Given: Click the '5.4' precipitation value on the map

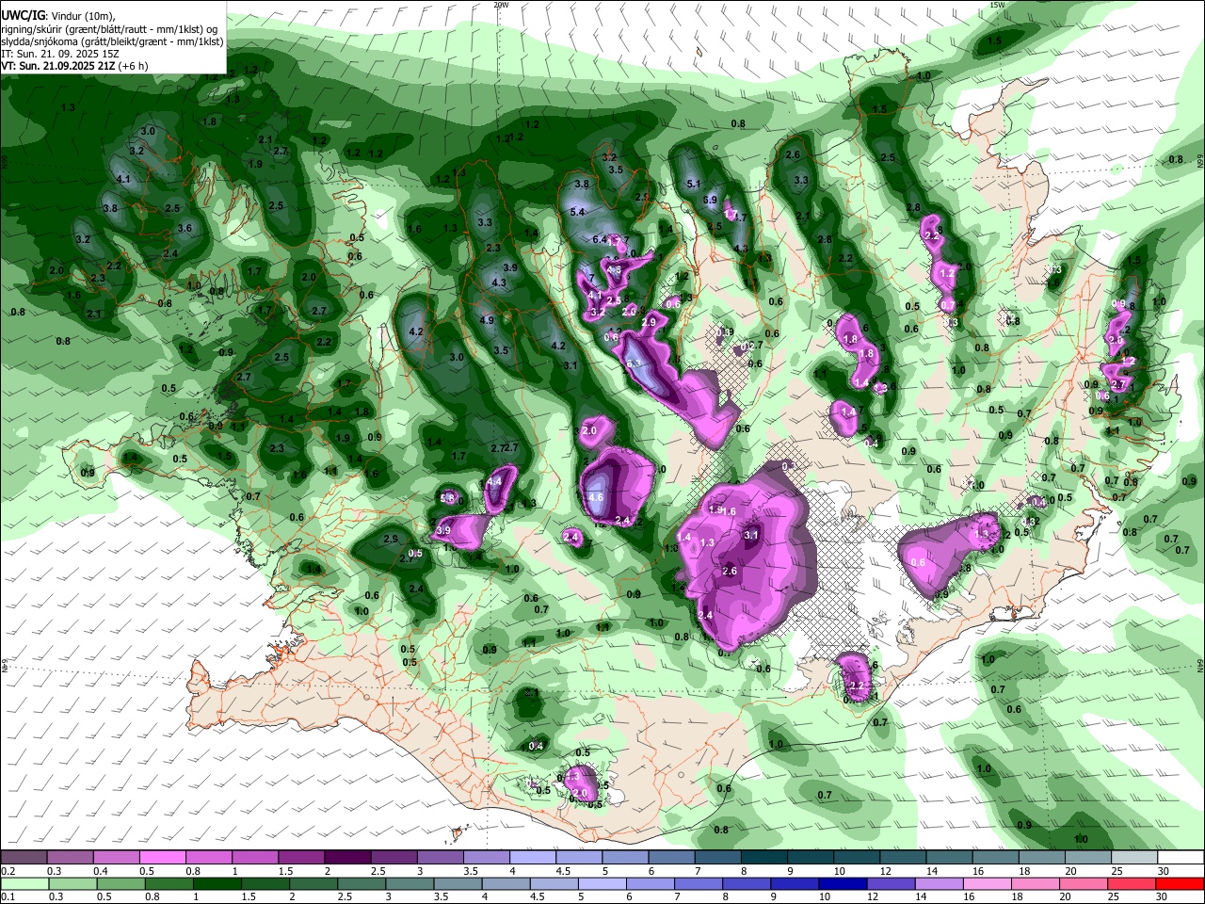Looking at the screenshot, I should click(x=578, y=212).
